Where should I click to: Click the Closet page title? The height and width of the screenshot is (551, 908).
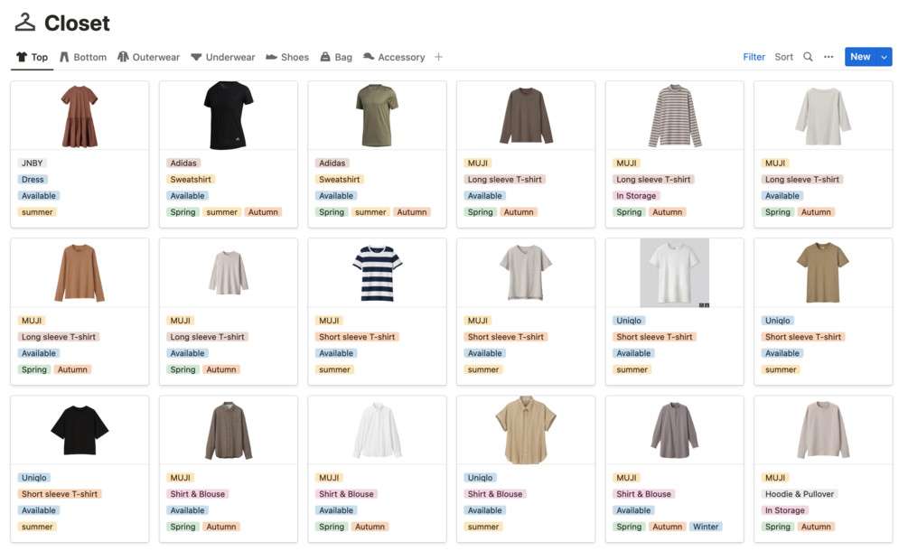point(77,23)
